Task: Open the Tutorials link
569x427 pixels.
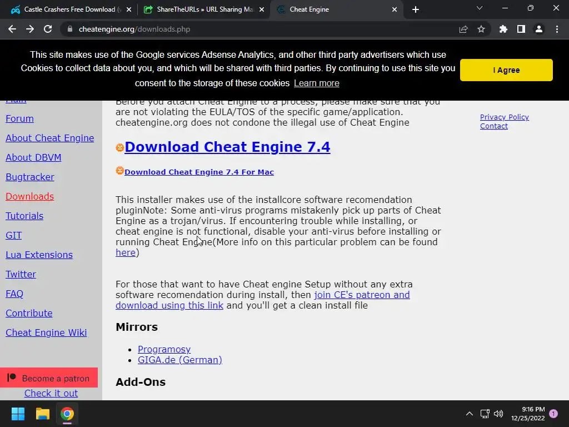Action: [x=24, y=216]
